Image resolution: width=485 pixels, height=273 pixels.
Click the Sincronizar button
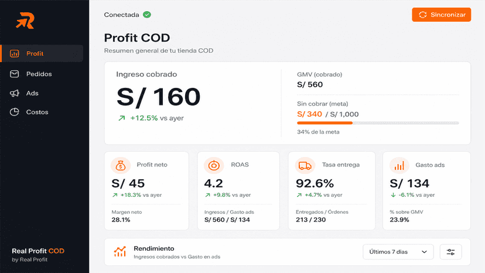tap(442, 15)
